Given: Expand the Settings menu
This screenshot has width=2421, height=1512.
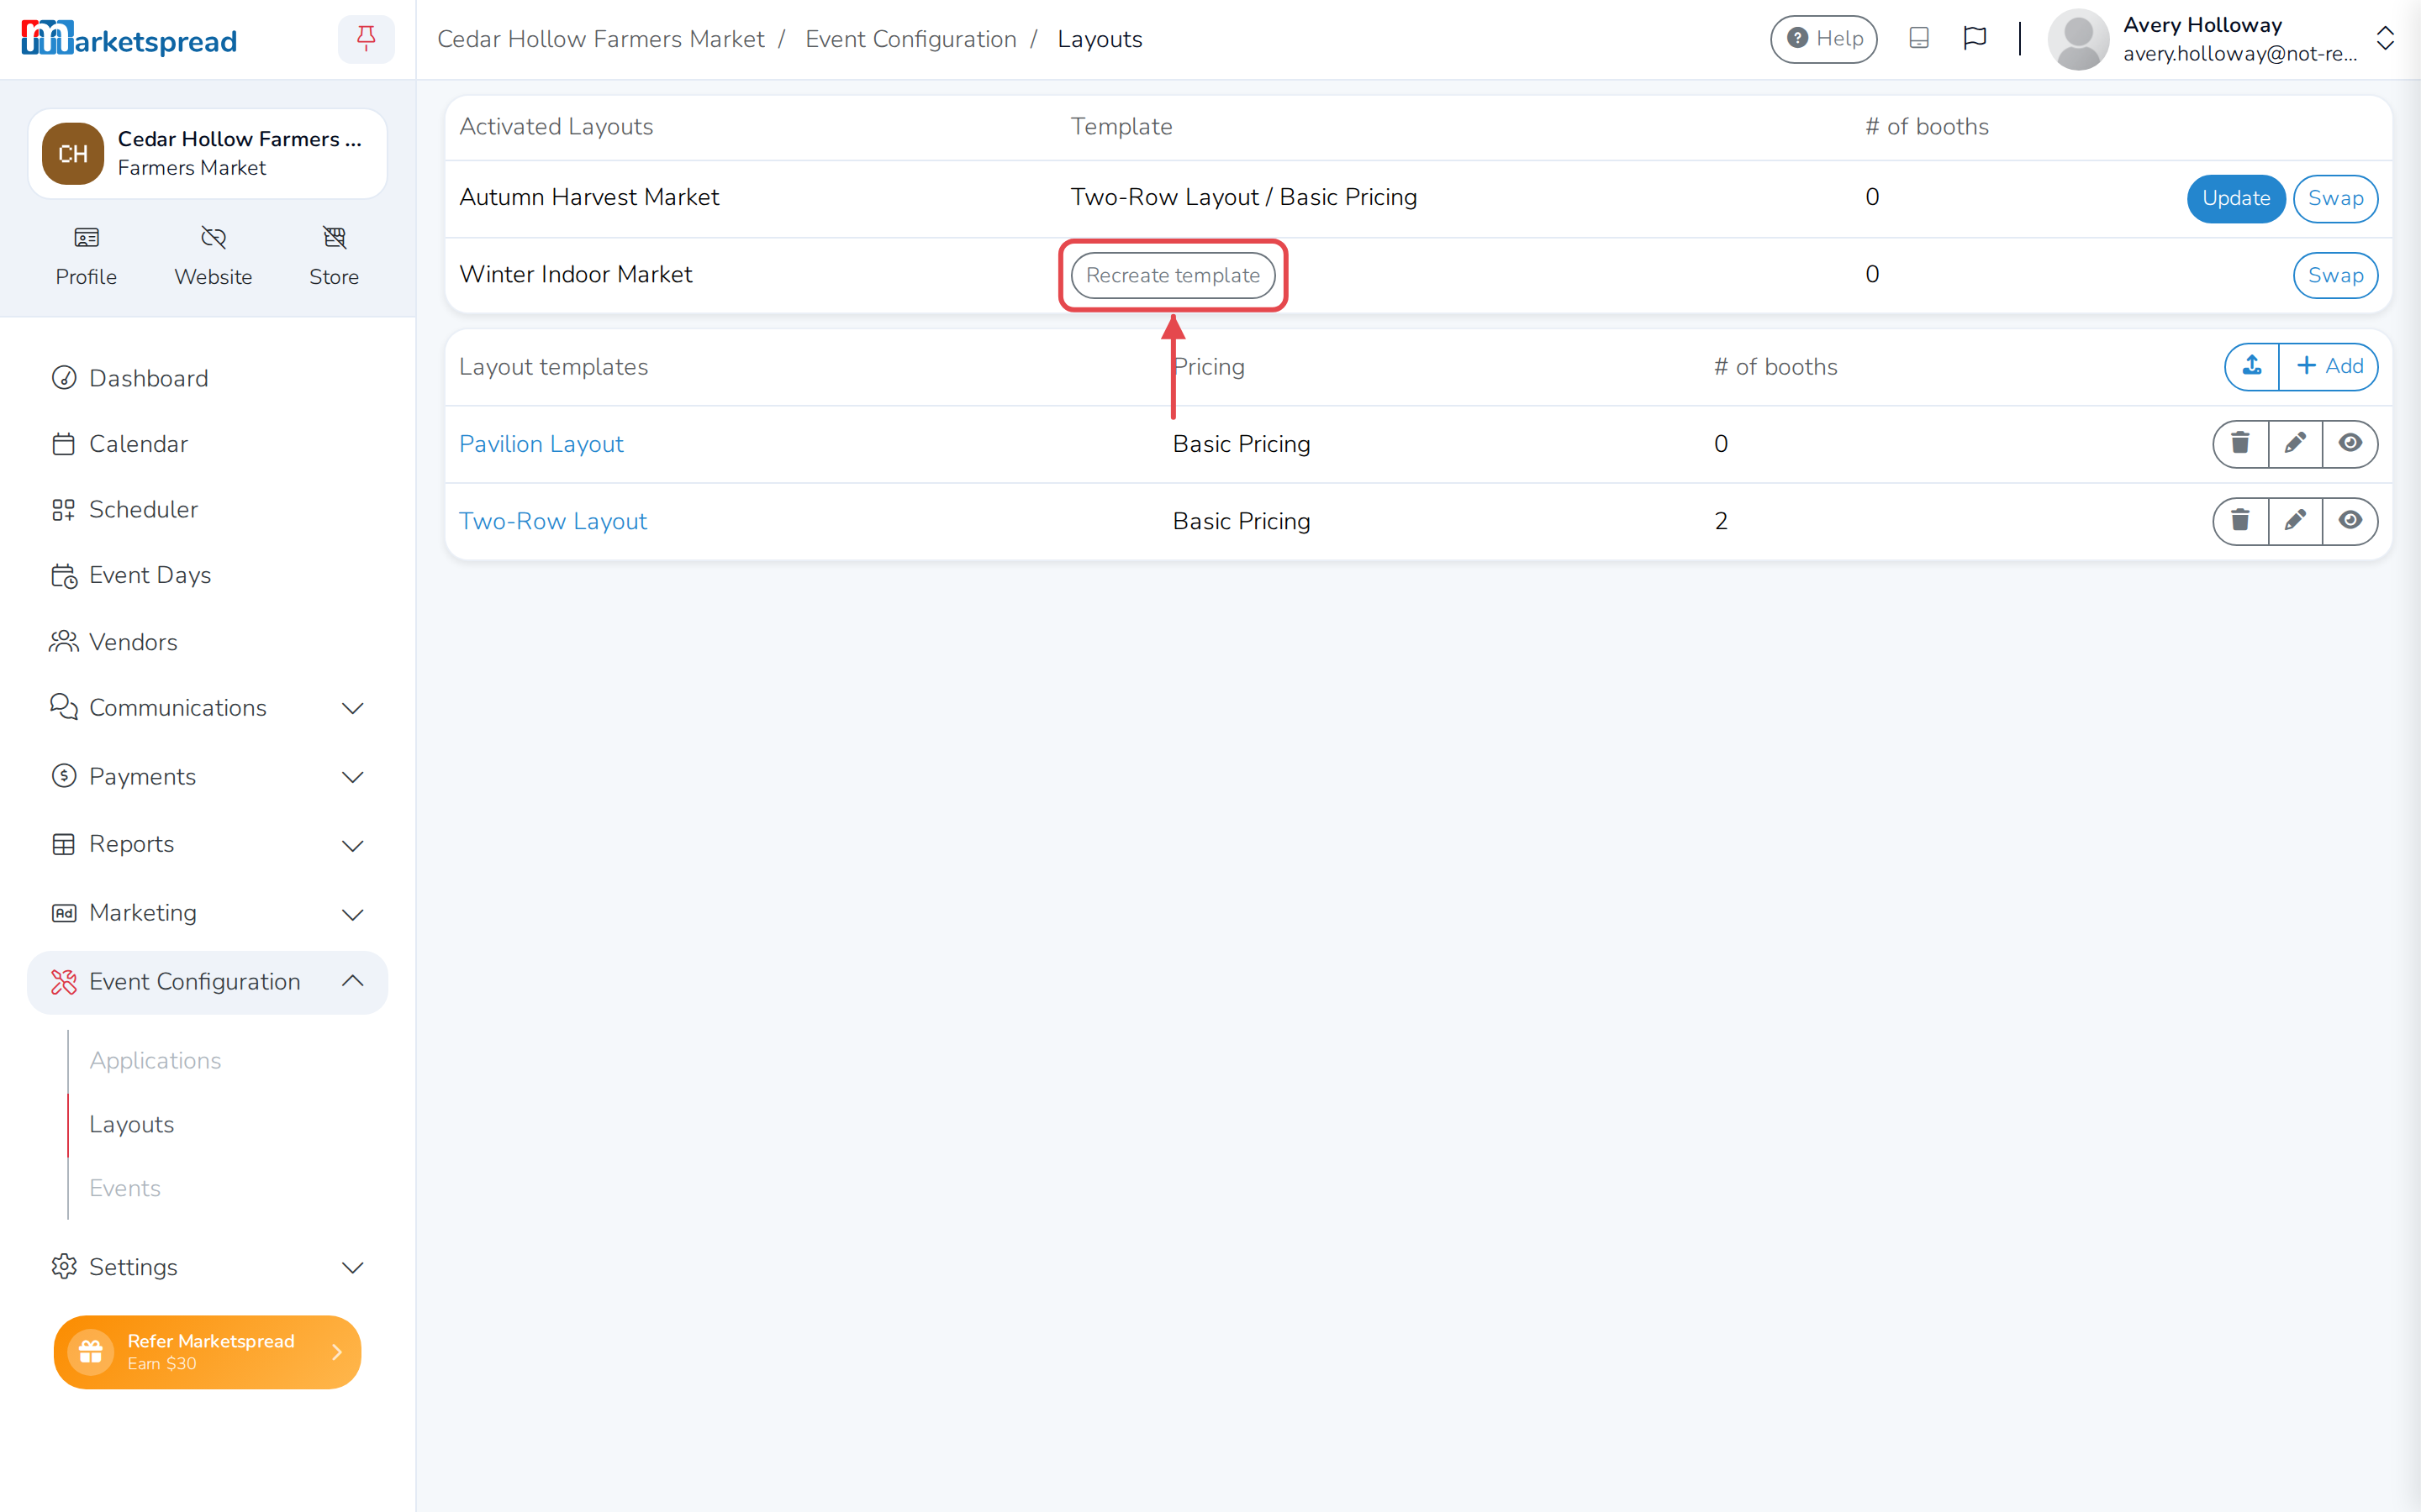Looking at the screenshot, I should 207,1267.
